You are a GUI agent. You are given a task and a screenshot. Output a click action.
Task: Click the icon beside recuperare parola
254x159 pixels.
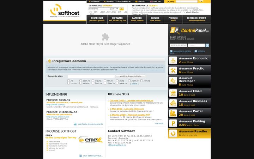(171, 51)
